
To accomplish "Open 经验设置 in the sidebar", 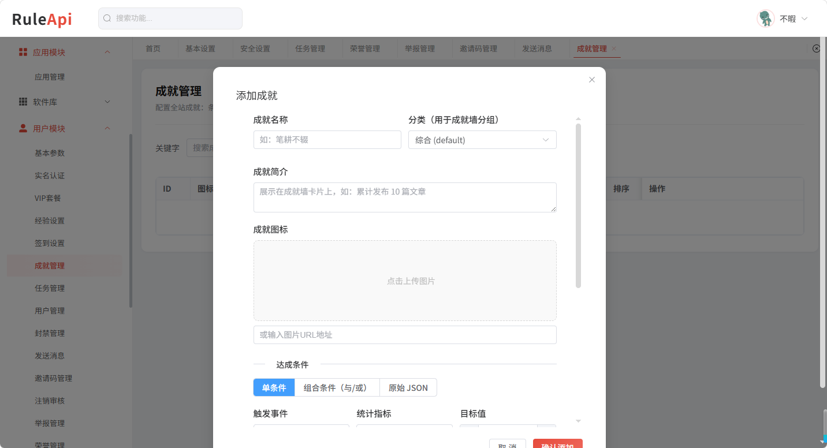I will click(x=50, y=221).
